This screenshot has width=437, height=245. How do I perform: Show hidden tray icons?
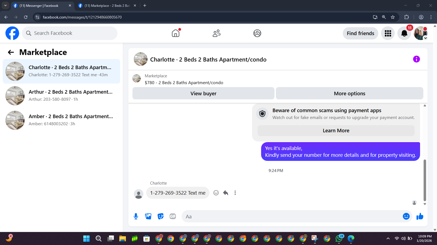coord(388,238)
